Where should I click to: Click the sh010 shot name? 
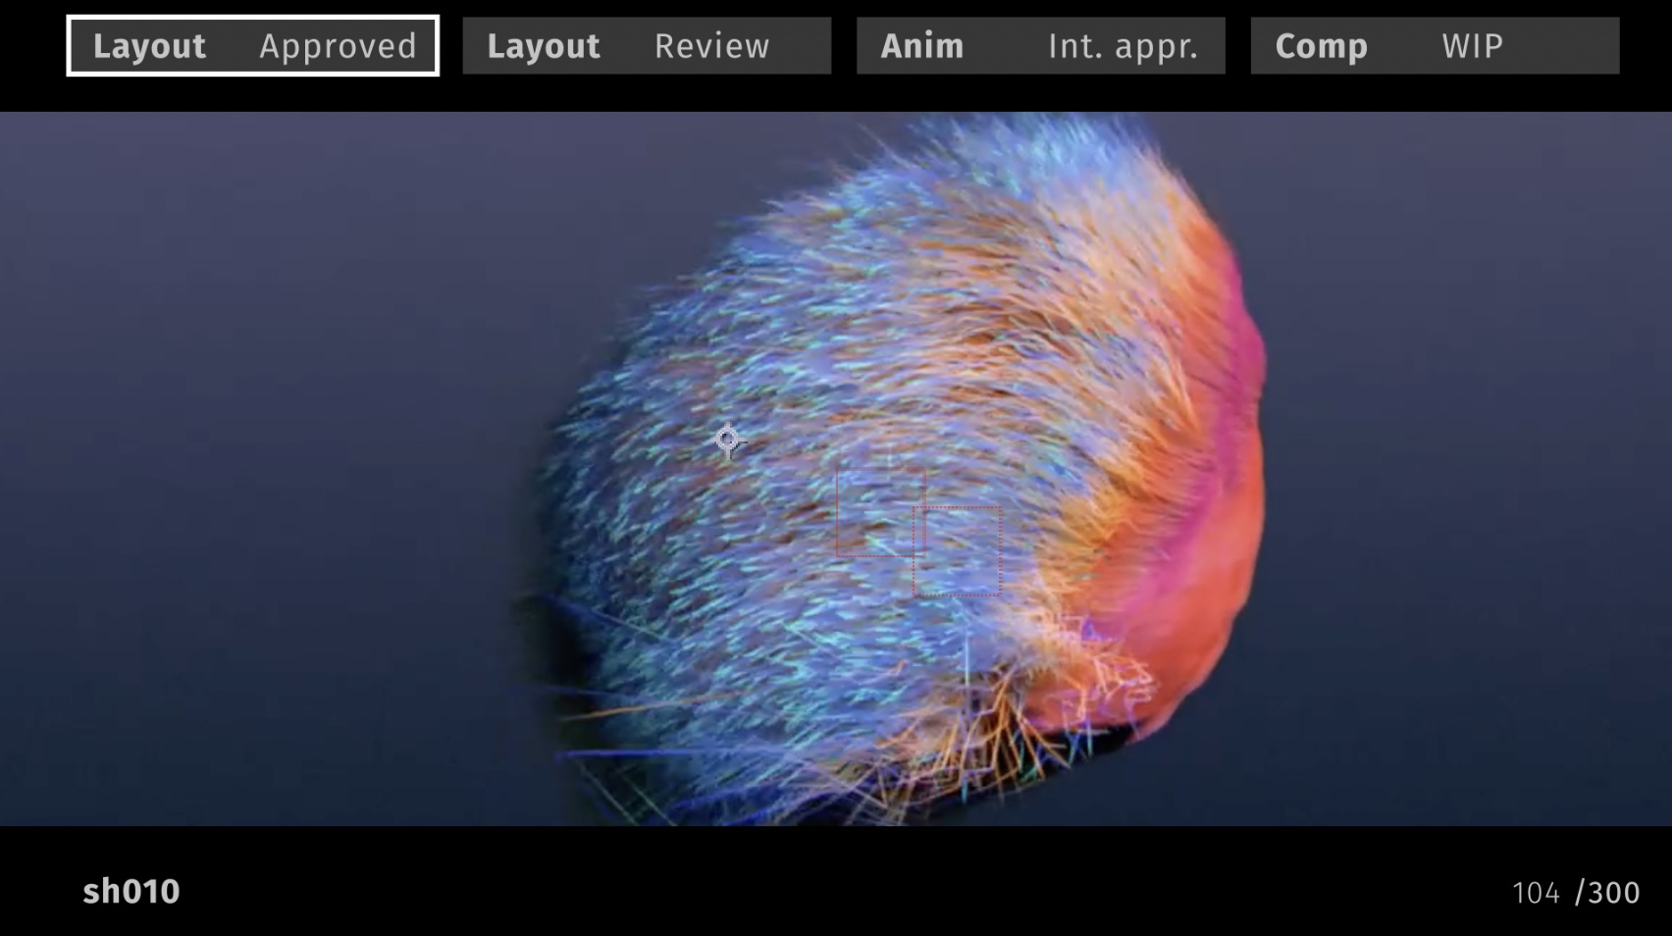[x=132, y=891]
